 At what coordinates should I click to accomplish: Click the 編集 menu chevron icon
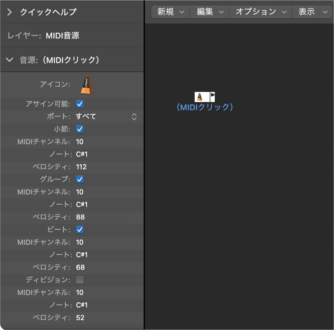[x=221, y=12]
